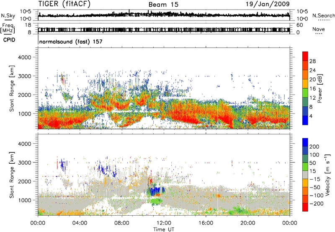The height and width of the screenshot is (232, 335).
Task: Click 'normalsound (fast) 157' text
Action: point(71,41)
